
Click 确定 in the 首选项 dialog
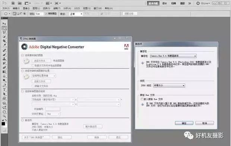point(184,123)
